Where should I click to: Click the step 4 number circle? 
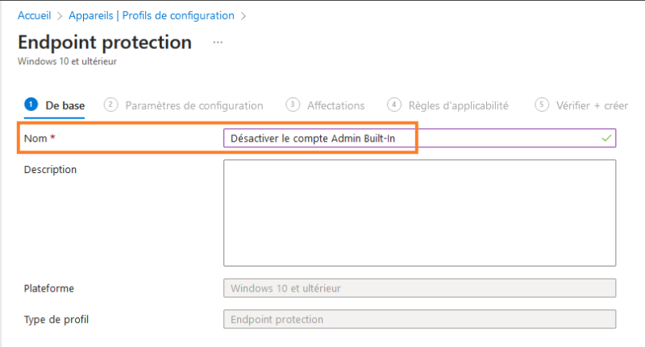point(394,105)
